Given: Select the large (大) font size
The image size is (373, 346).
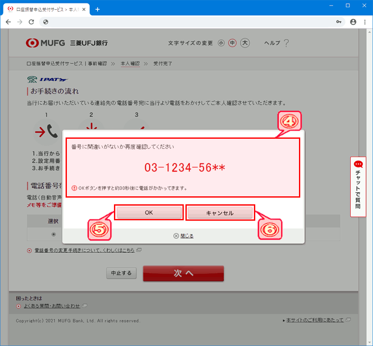Looking at the screenshot, I should [245, 43].
